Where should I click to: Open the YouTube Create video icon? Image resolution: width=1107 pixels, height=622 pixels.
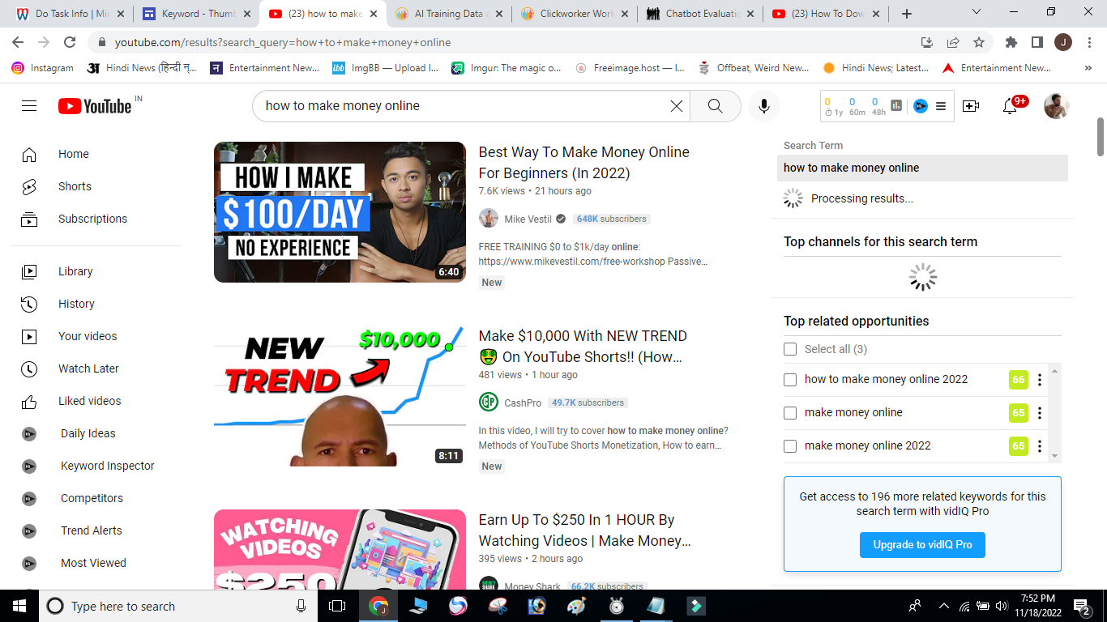point(970,106)
